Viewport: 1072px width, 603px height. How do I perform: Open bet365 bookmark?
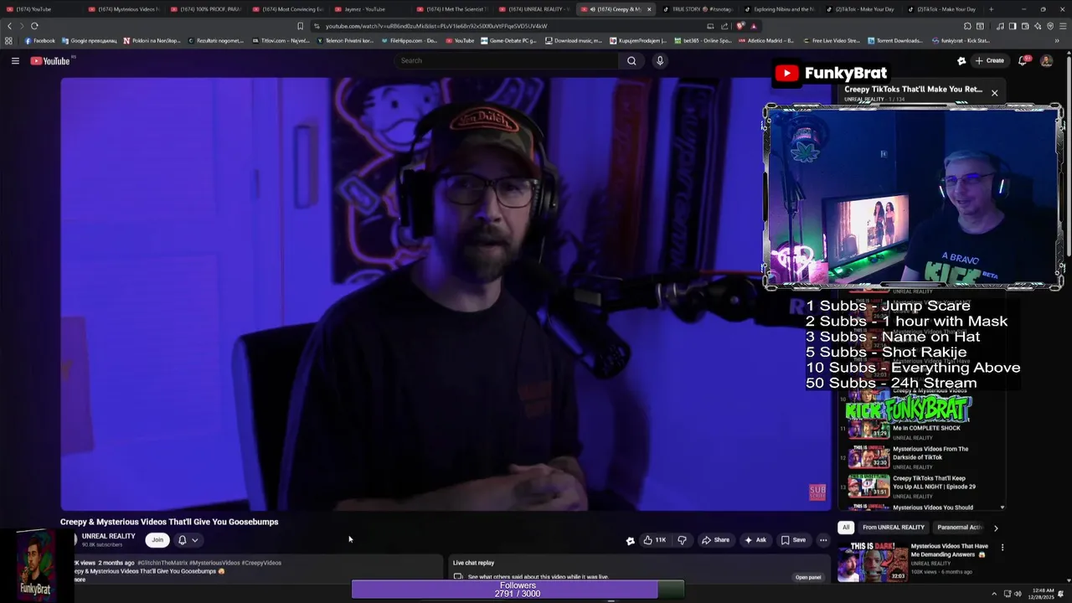tap(701, 40)
